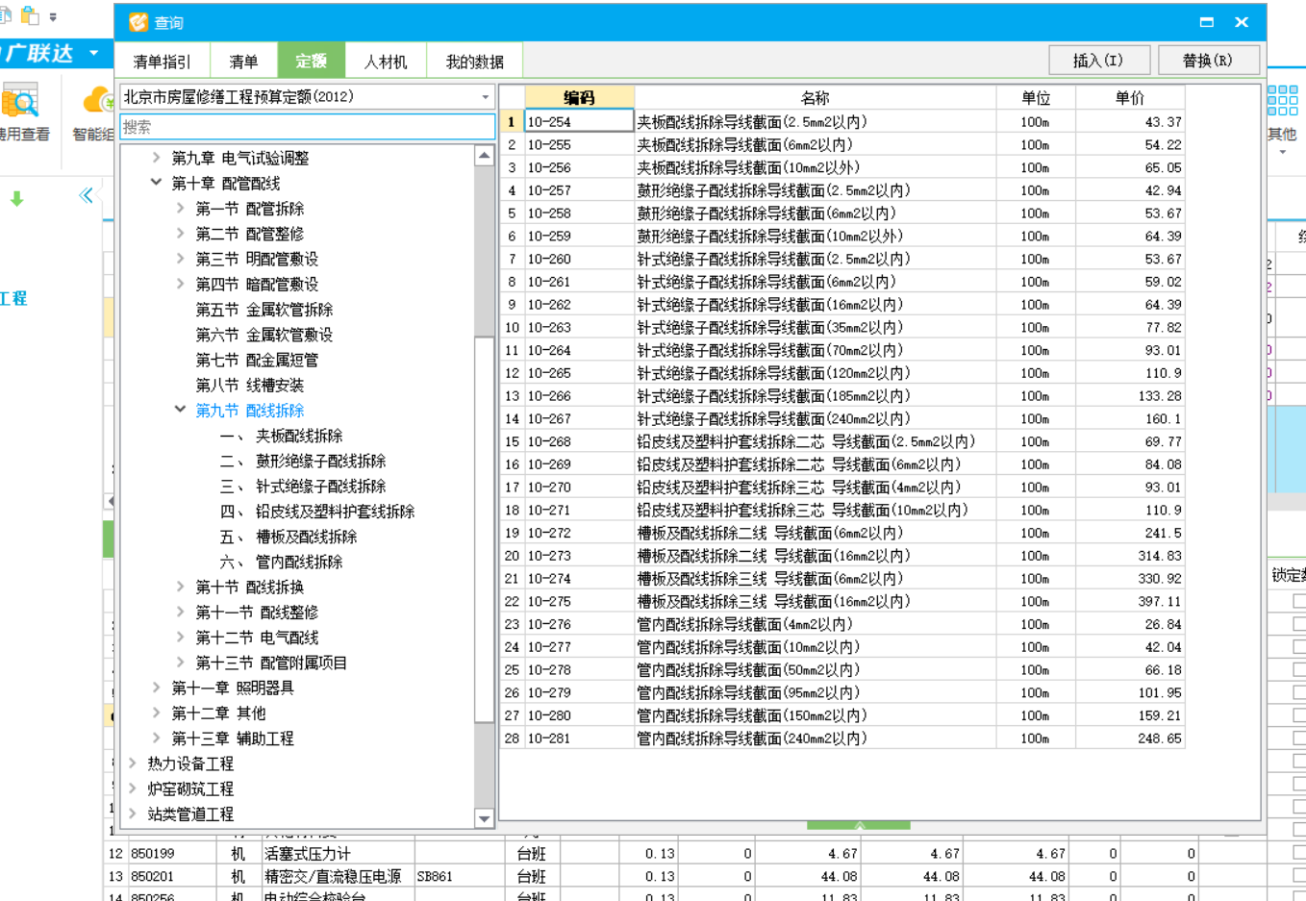
Task: Collapse 第十章 配管配线 node
Action: coord(156,183)
